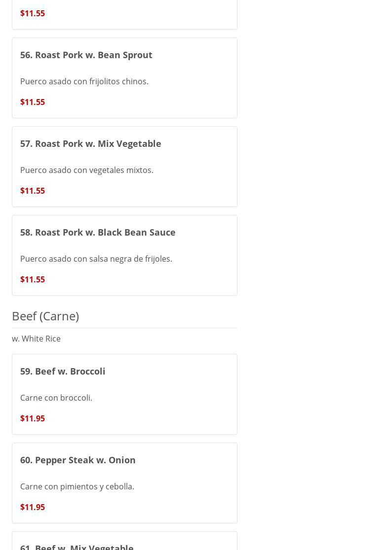Screen dimensions: 380x550
Task: Click the topmost $11.55 price above item 56
Action: tap(33, 13)
